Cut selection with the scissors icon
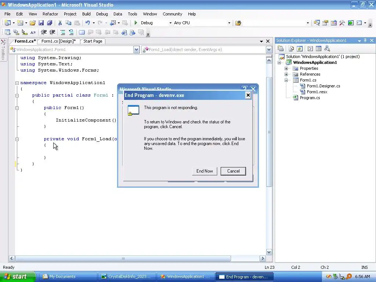Screen dimensions: 376x282 pos(60,23)
